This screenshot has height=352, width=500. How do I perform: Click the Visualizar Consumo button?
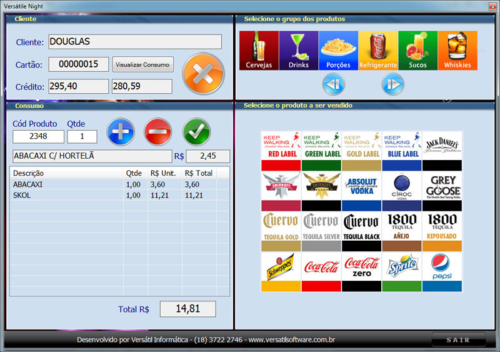(x=142, y=64)
